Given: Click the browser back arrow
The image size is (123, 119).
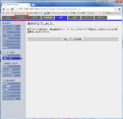Looking at the screenshot, I should (x=4, y=9).
